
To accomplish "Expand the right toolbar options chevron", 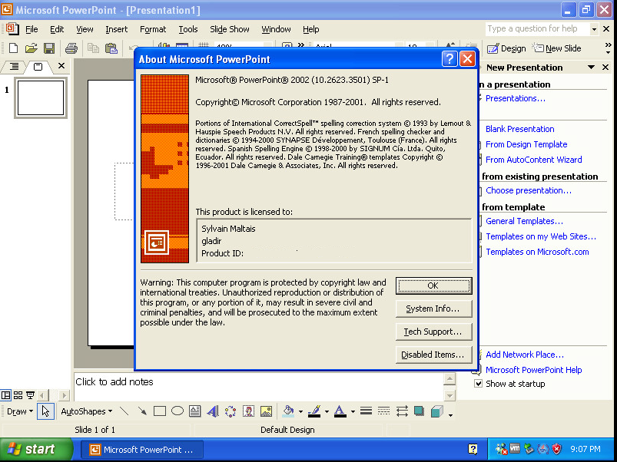I will tap(609, 48).
